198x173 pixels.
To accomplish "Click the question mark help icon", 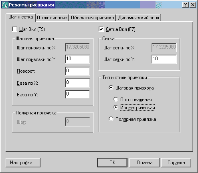I will point(186,5).
